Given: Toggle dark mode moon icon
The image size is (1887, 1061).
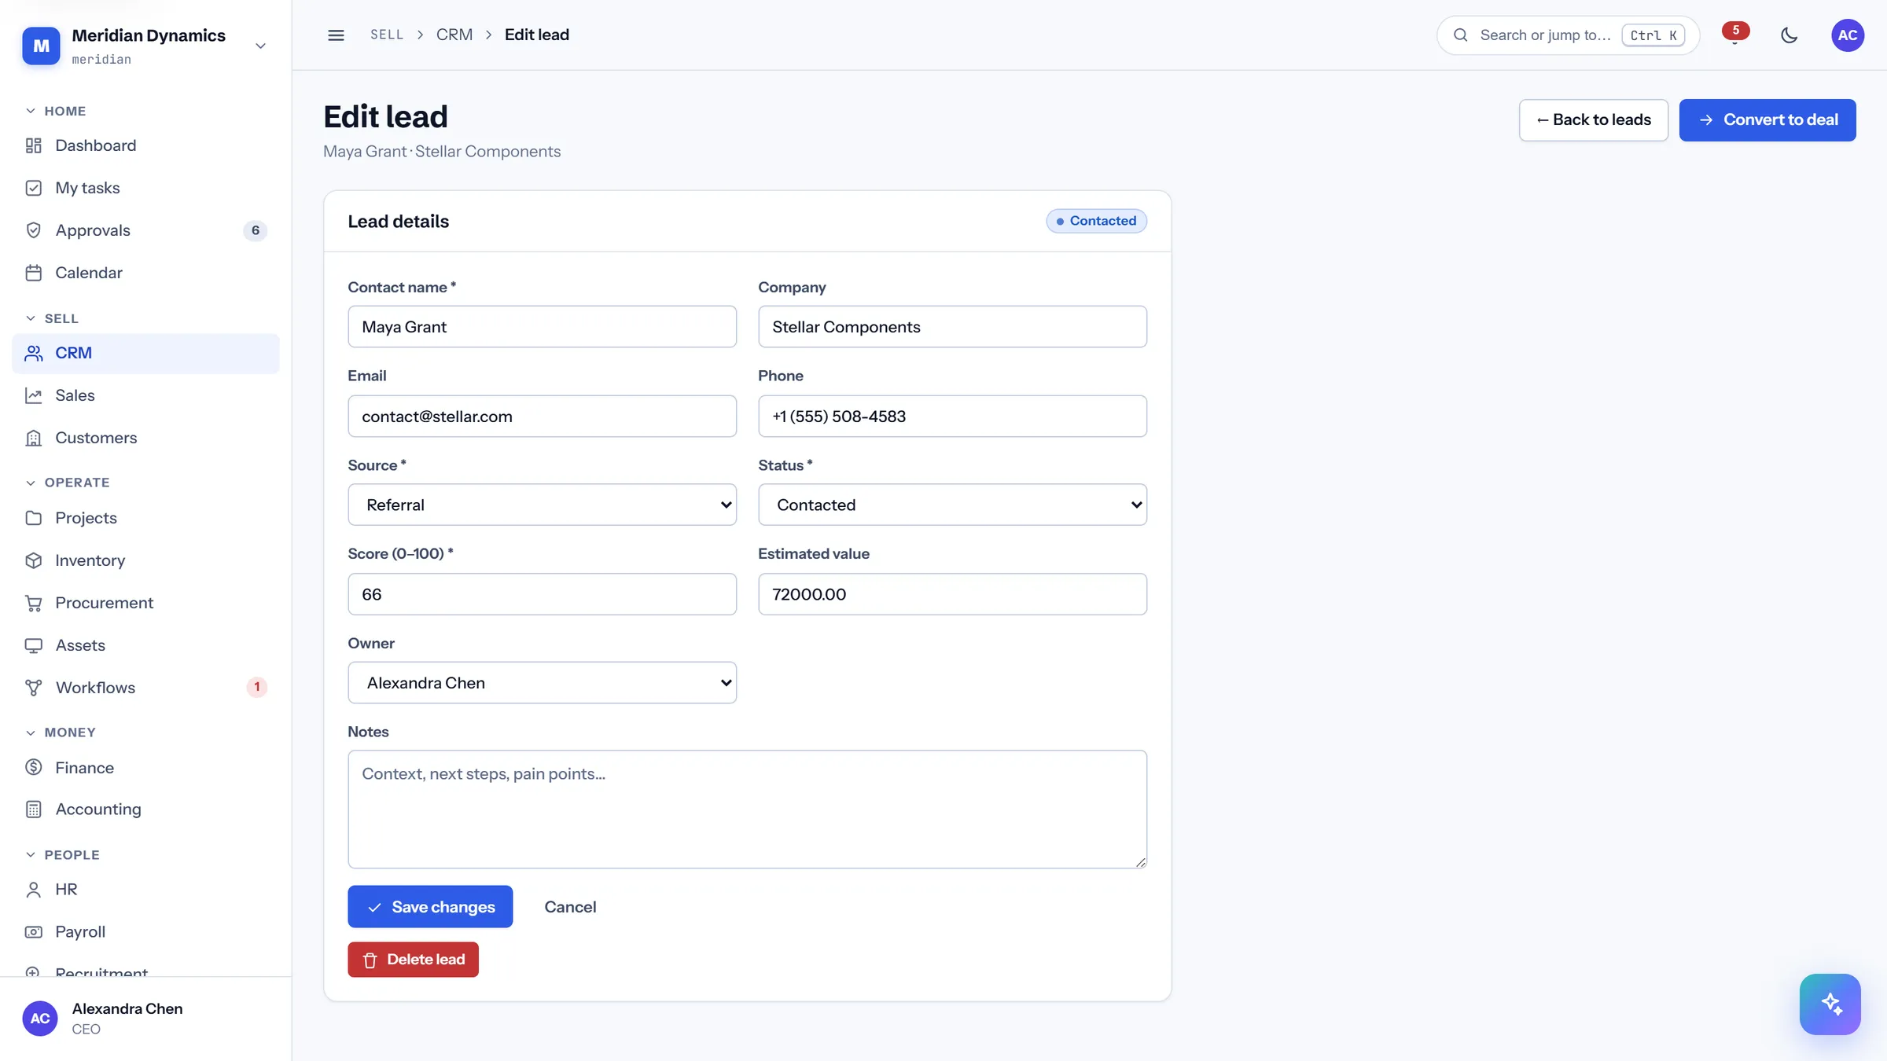Looking at the screenshot, I should (1790, 35).
